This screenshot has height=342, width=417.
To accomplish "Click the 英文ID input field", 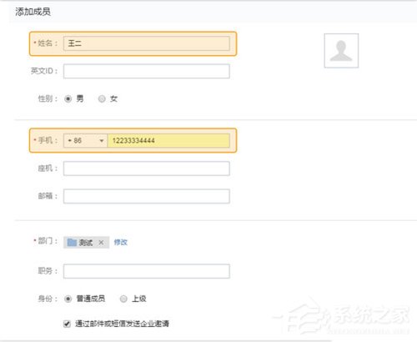I will tap(147, 71).
